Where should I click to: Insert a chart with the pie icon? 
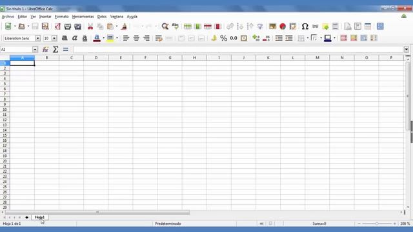click(x=283, y=26)
